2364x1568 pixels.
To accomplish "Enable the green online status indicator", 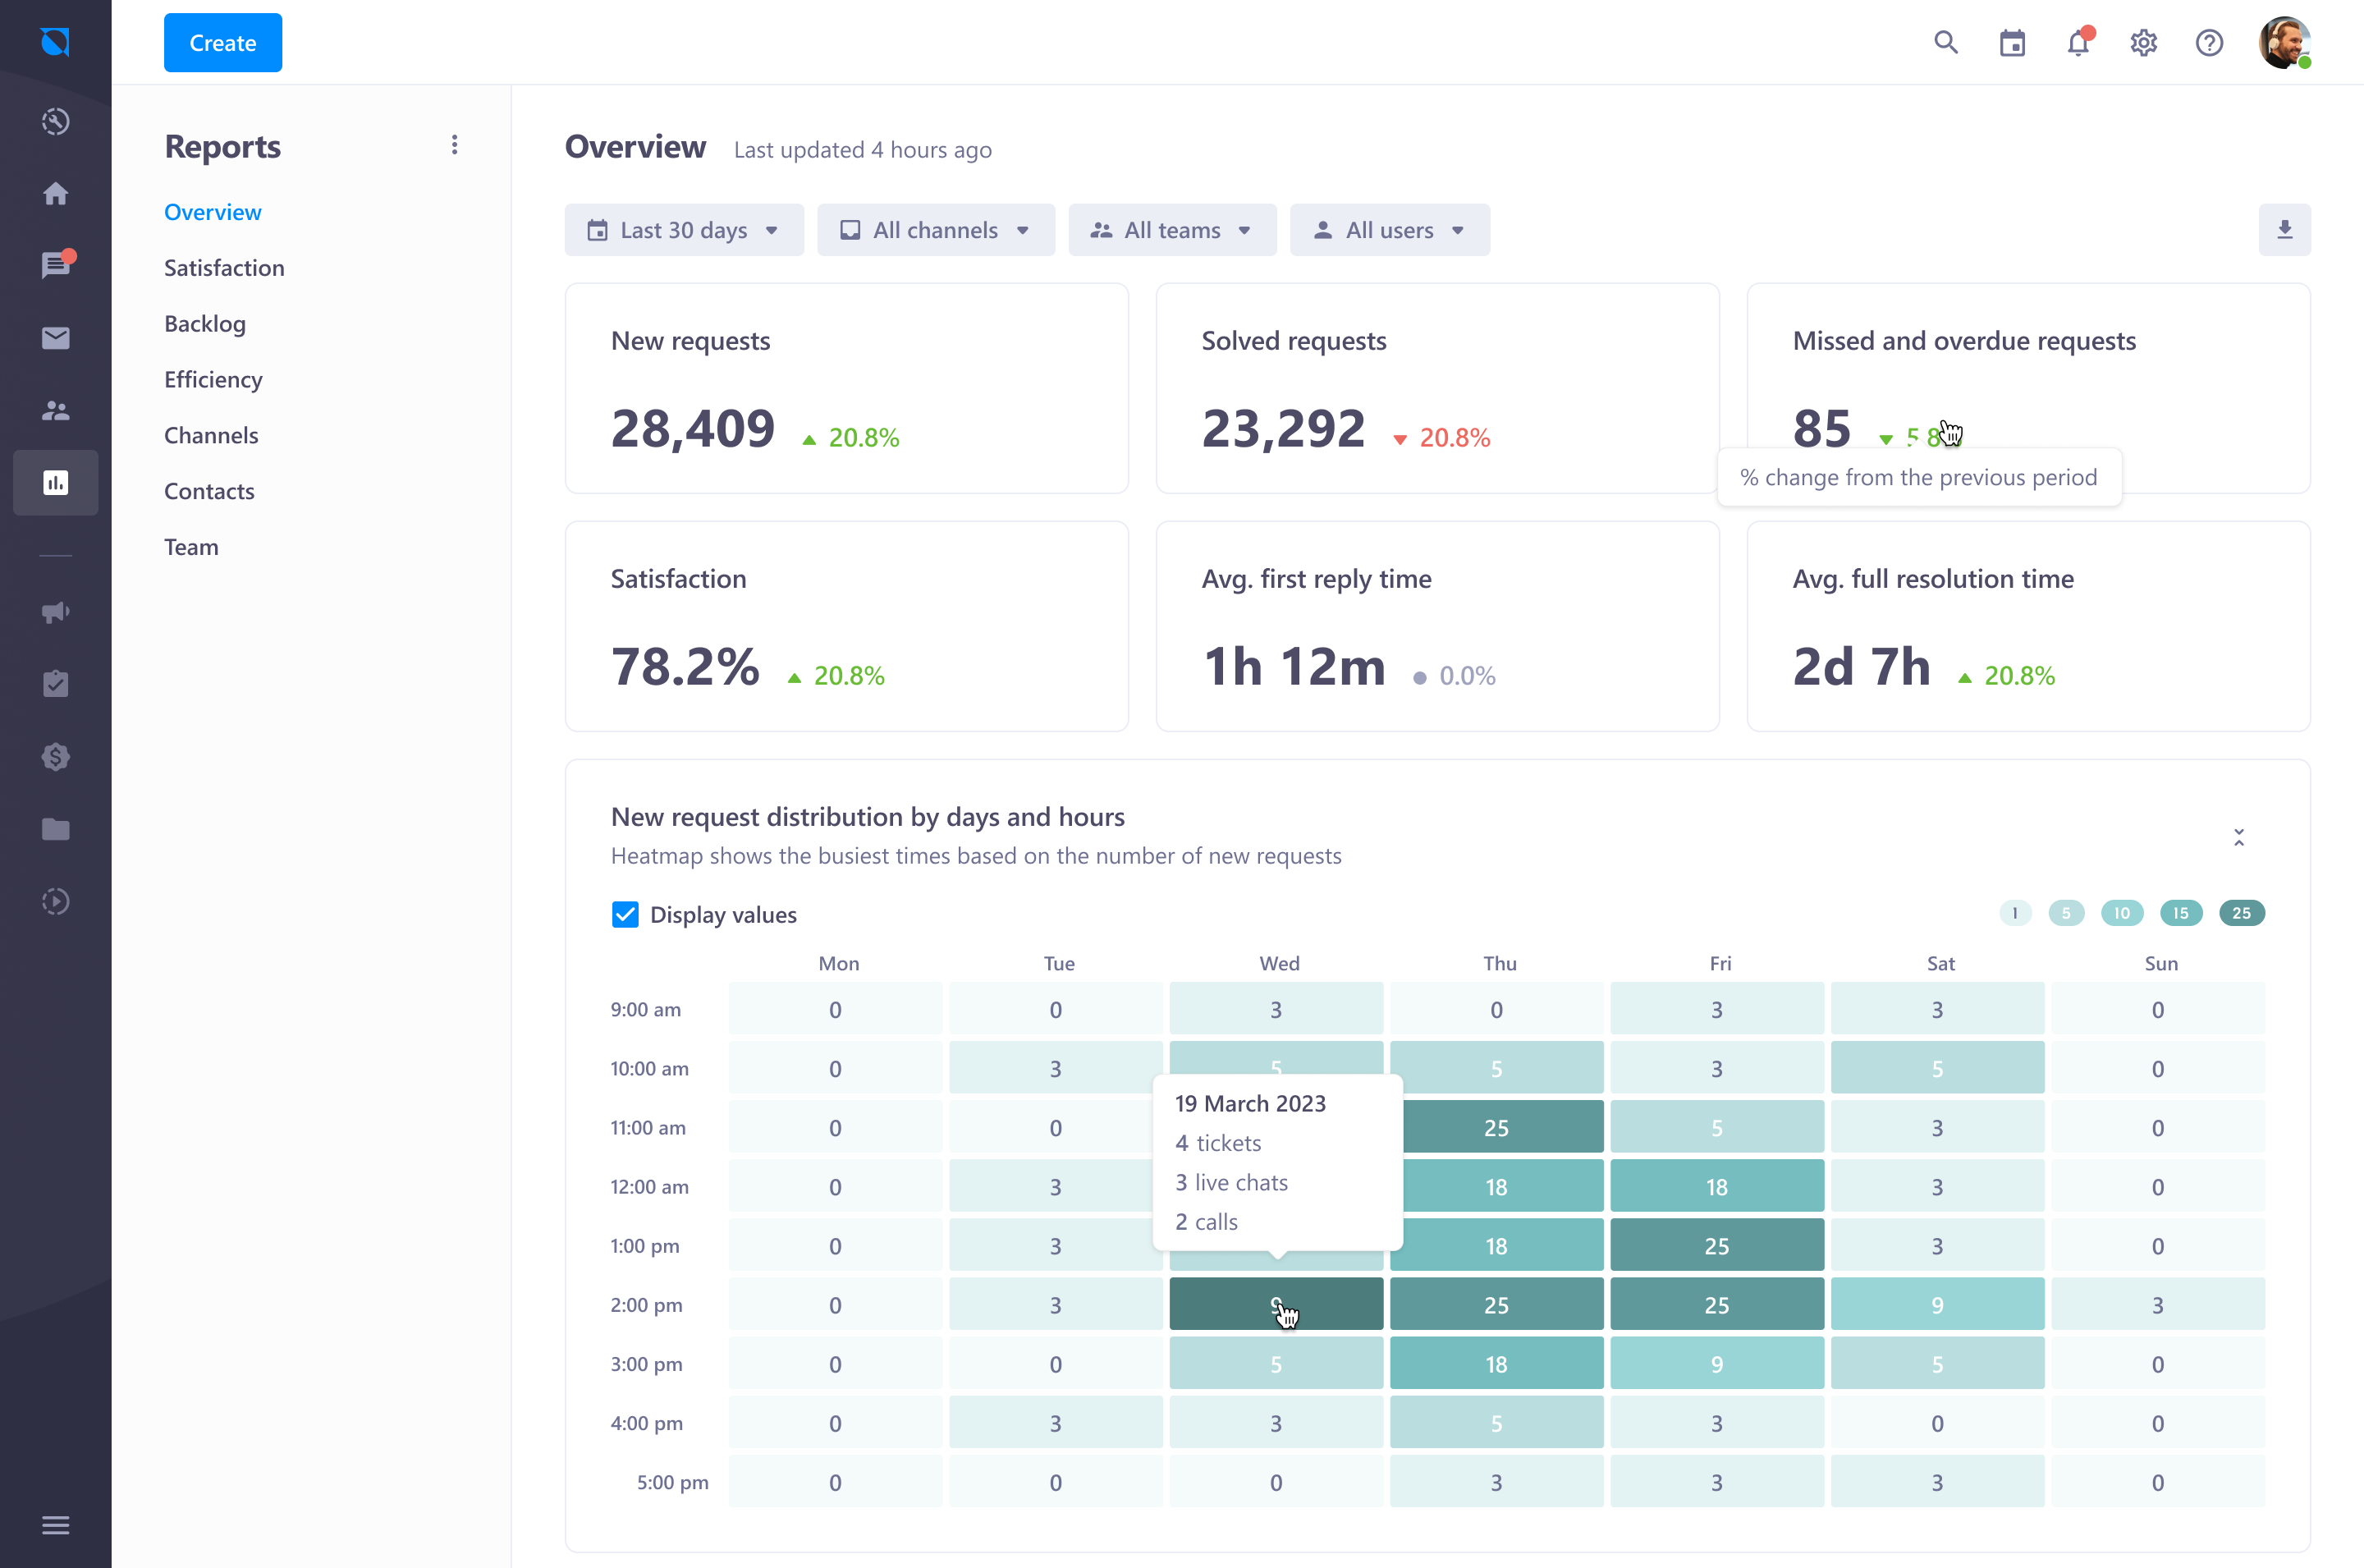I will 2305,63.
